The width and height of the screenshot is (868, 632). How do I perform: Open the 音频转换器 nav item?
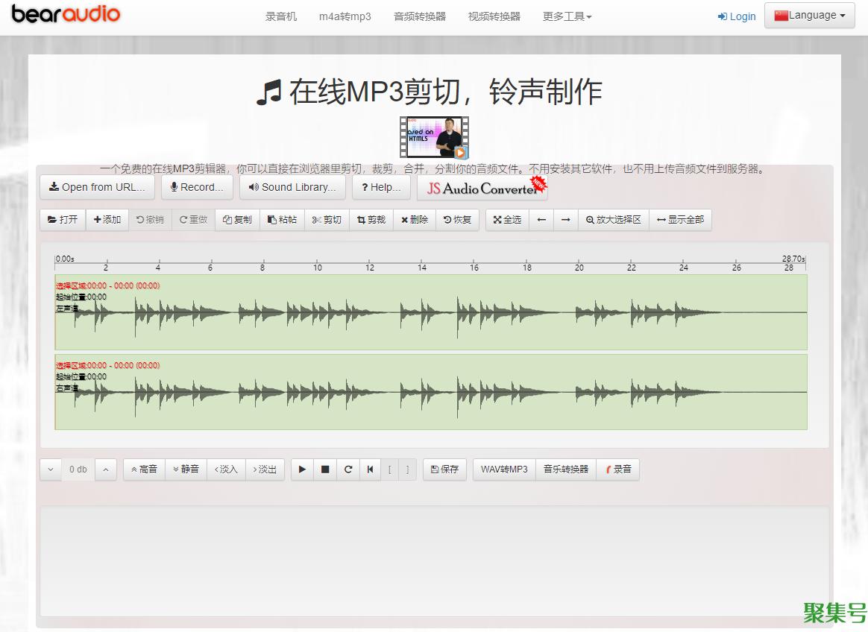coord(419,16)
